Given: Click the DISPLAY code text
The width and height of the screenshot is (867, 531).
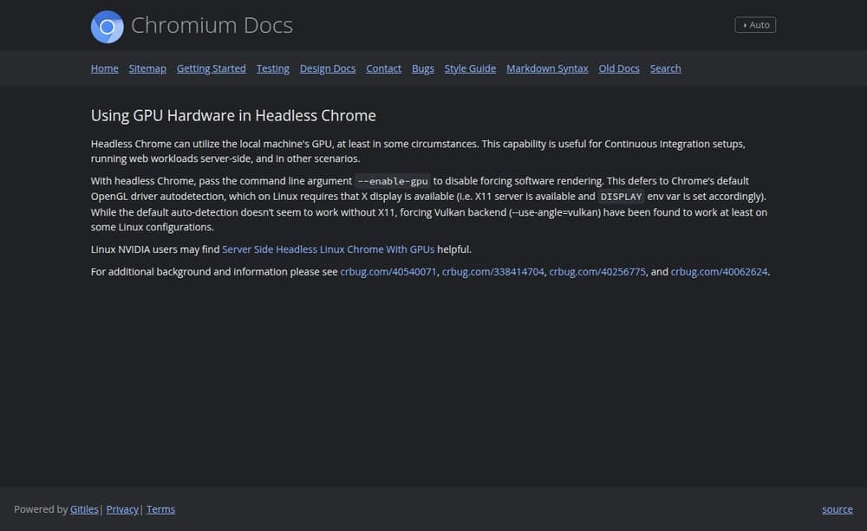Looking at the screenshot, I should (621, 197).
